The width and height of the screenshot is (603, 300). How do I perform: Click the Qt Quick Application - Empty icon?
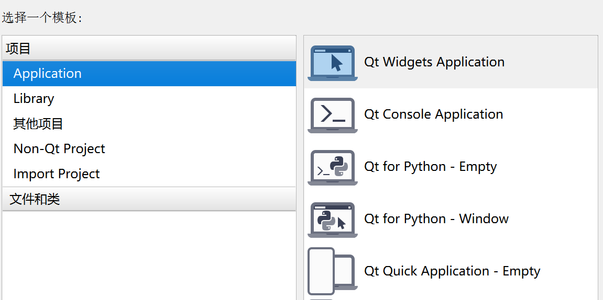[333, 271]
